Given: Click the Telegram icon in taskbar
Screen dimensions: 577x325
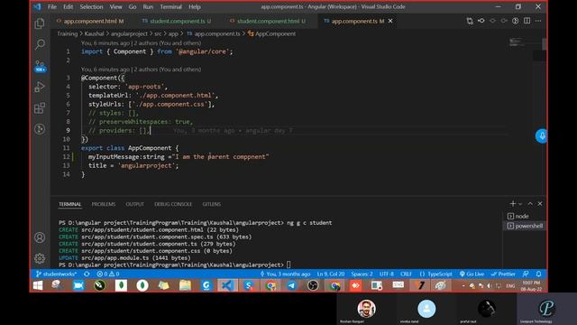Looking at the screenshot, I should point(291,285).
